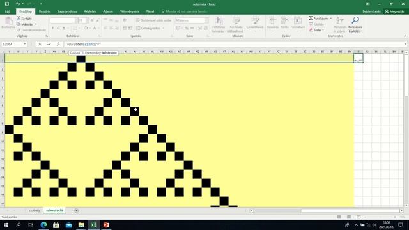409x230 pixels.
Task: Switch to Normal view in the status bar
Action: click(339, 217)
